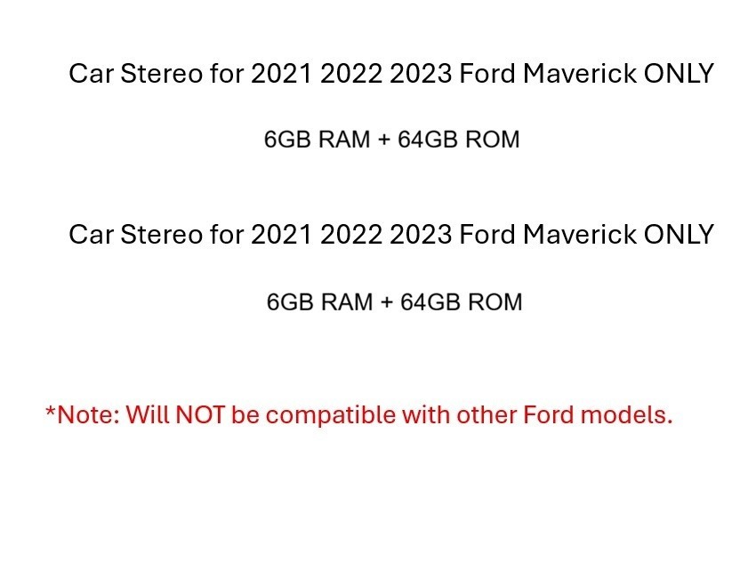Click 'Maverick' in the lower heading line
The width and height of the screenshot is (756, 562).
point(580,235)
